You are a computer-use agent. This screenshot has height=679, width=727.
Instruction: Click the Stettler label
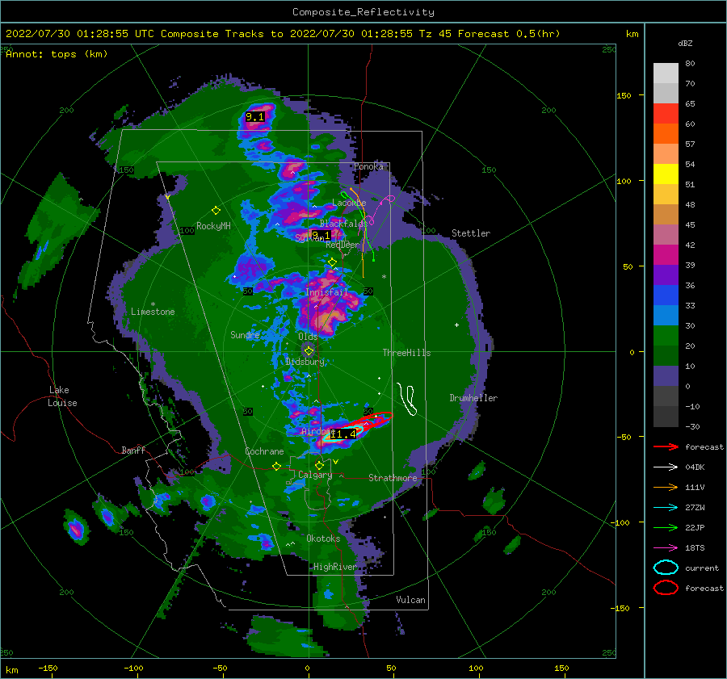(471, 233)
